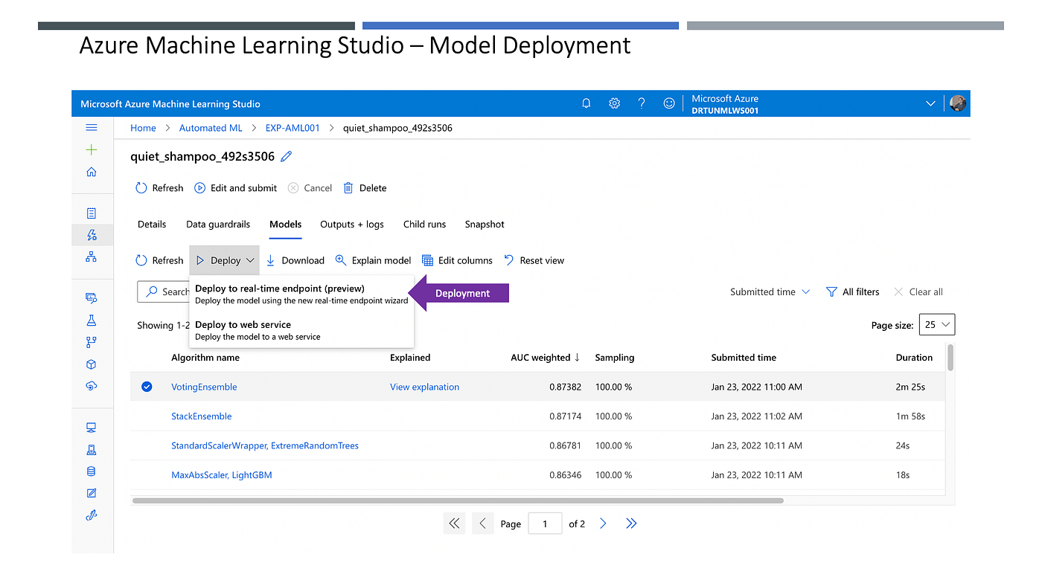Click Edit and submit
This screenshot has height=586, width=1042.
235,188
